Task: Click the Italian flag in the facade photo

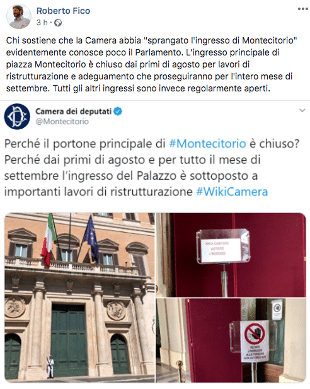Action: (48, 240)
